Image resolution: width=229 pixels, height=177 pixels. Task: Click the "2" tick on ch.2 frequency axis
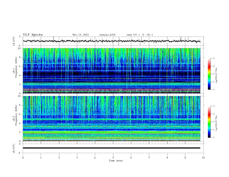(20, 132)
